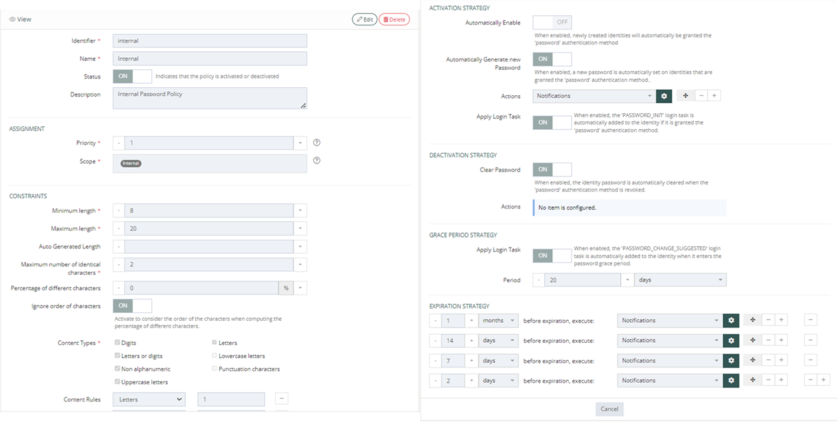Screen dimensions: 838x422
Task: Click the Edit button
Action: 364,19
